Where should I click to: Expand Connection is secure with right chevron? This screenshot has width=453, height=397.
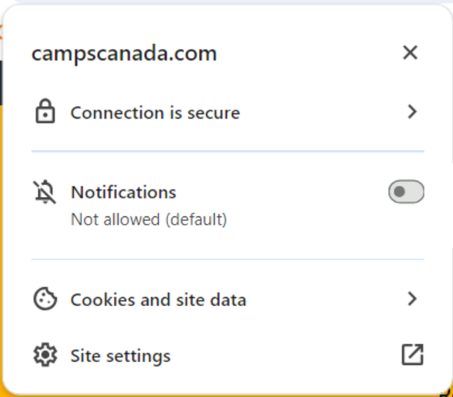point(411,112)
